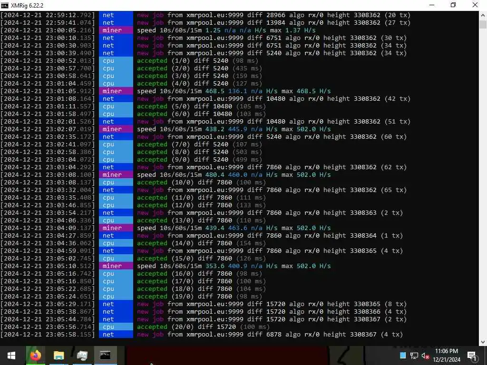Screen dimensions: 487x365
Task: Click new job line with (62 tx)
Action: 204,167
